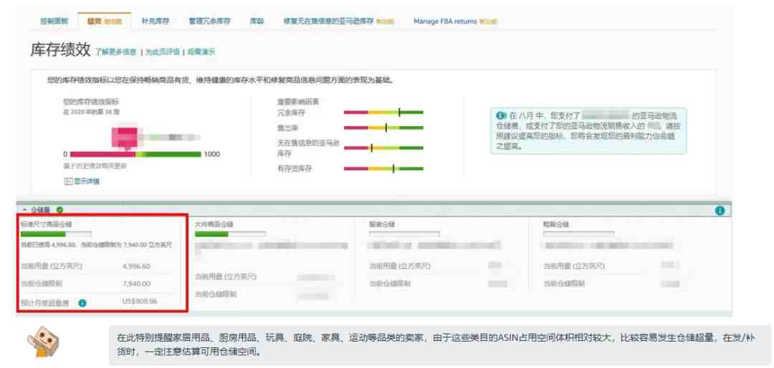774x368 pixels.
Task: Click the 大件商品仓储 usage progress bar
Action: coord(231,234)
